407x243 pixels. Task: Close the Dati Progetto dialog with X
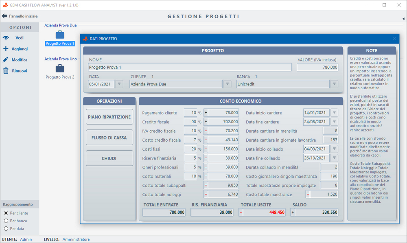click(394, 39)
